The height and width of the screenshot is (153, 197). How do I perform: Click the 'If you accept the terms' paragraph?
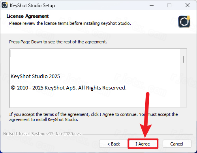[94, 117]
